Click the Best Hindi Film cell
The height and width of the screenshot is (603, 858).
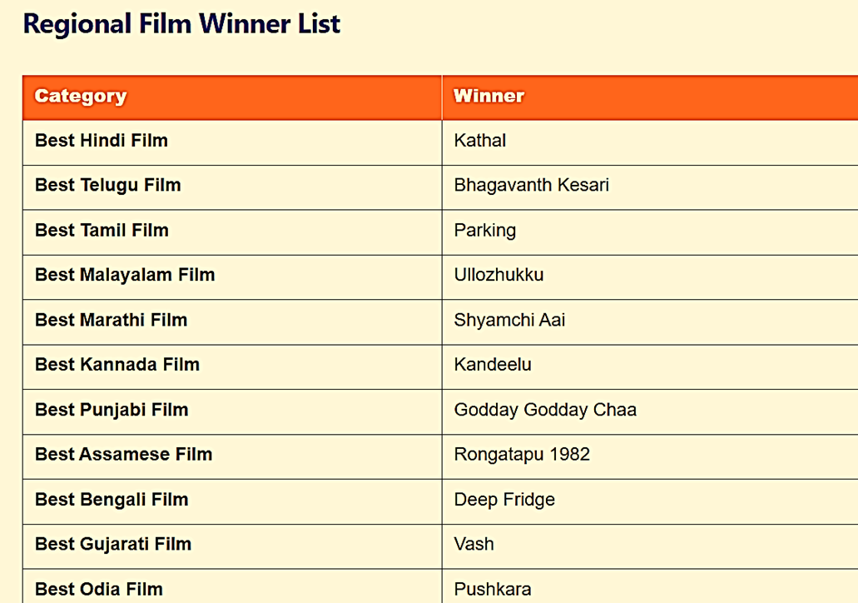point(232,142)
